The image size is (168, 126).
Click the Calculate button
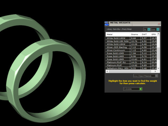click(133, 89)
